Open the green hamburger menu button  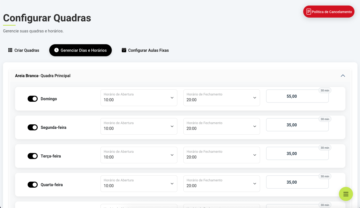[x=346, y=194]
